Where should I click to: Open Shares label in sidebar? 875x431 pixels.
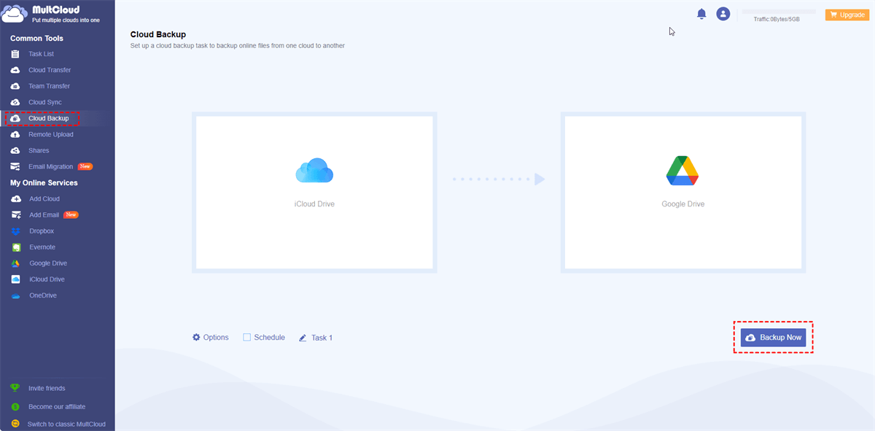click(x=39, y=150)
